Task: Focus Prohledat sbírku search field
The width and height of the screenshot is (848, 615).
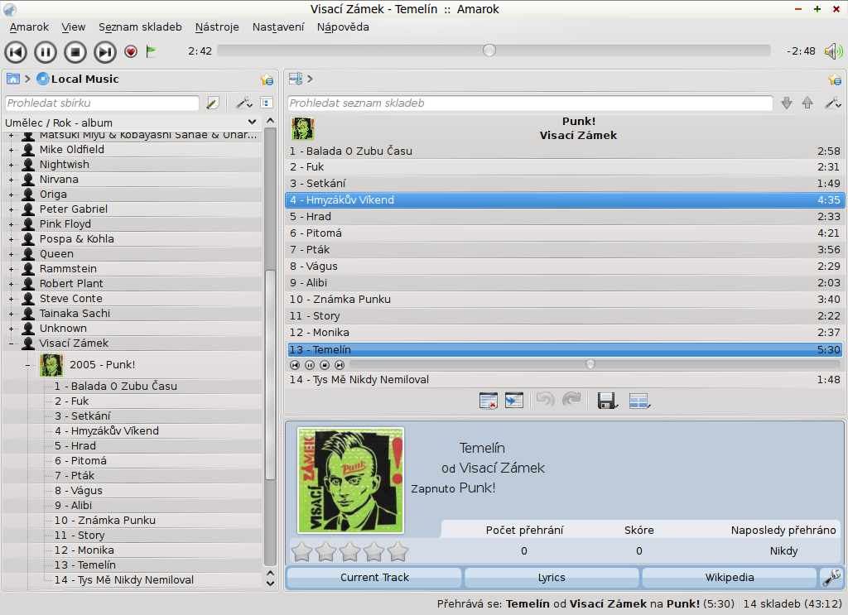Action: [x=102, y=103]
